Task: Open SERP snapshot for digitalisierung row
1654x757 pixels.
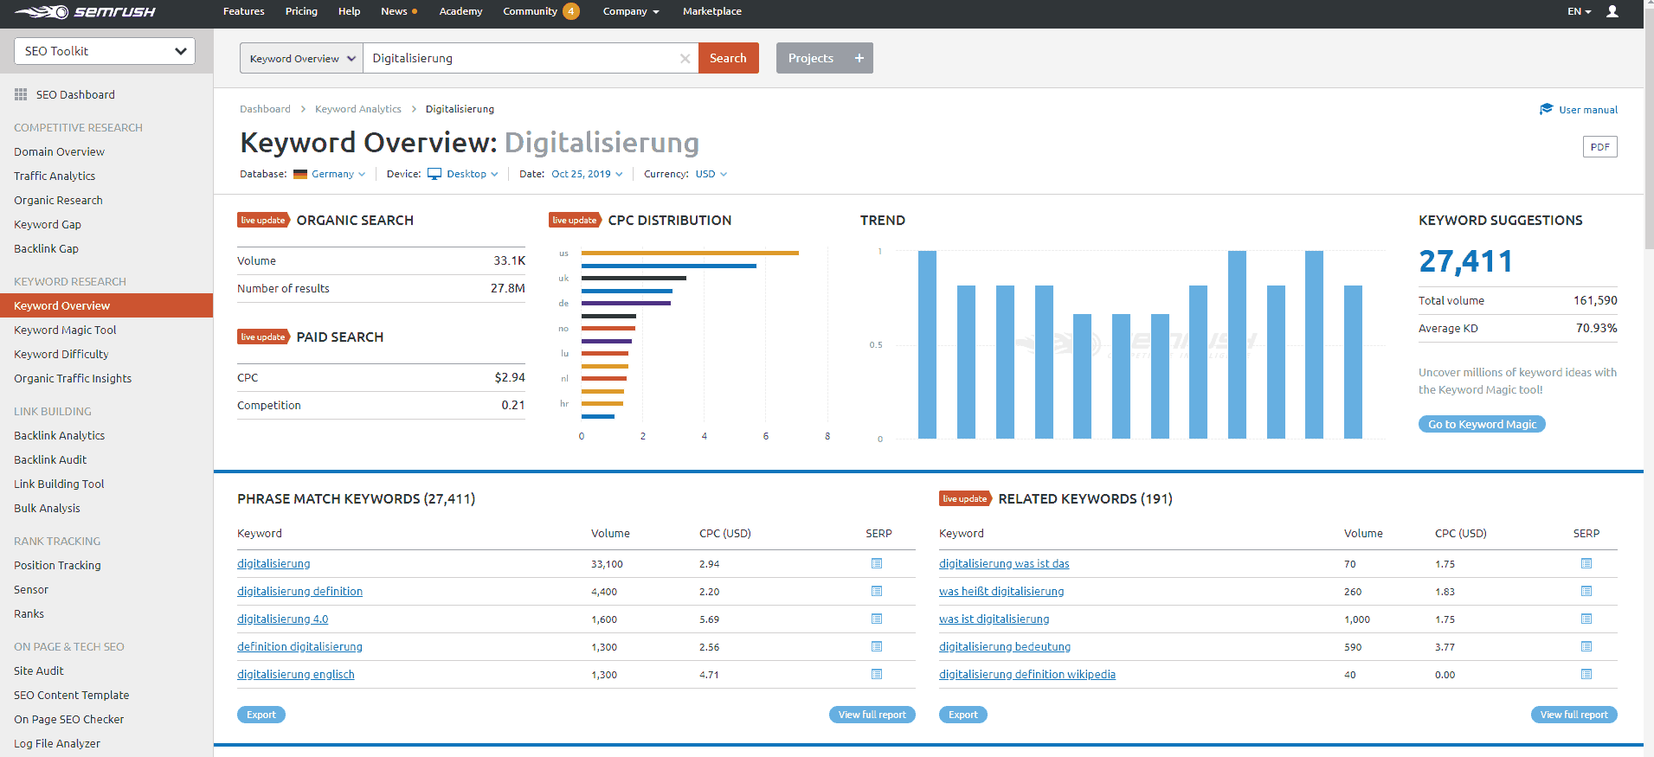Action: 877,563
